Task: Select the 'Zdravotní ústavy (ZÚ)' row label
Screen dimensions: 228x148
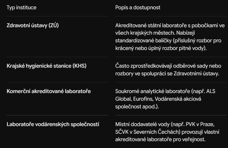Action: (x=33, y=26)
